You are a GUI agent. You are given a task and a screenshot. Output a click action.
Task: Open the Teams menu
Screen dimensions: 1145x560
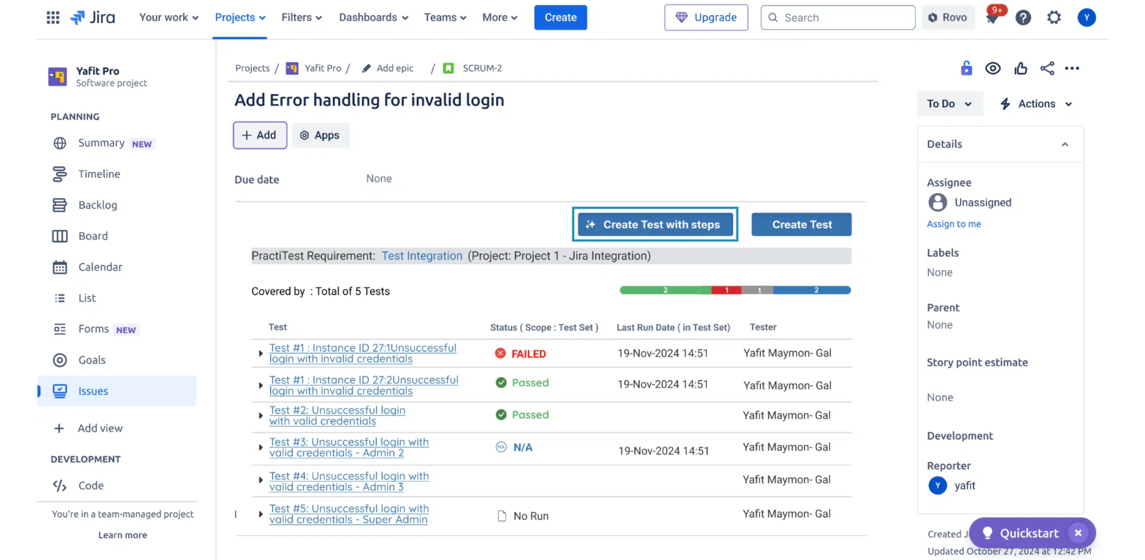[x=445, y=17]
